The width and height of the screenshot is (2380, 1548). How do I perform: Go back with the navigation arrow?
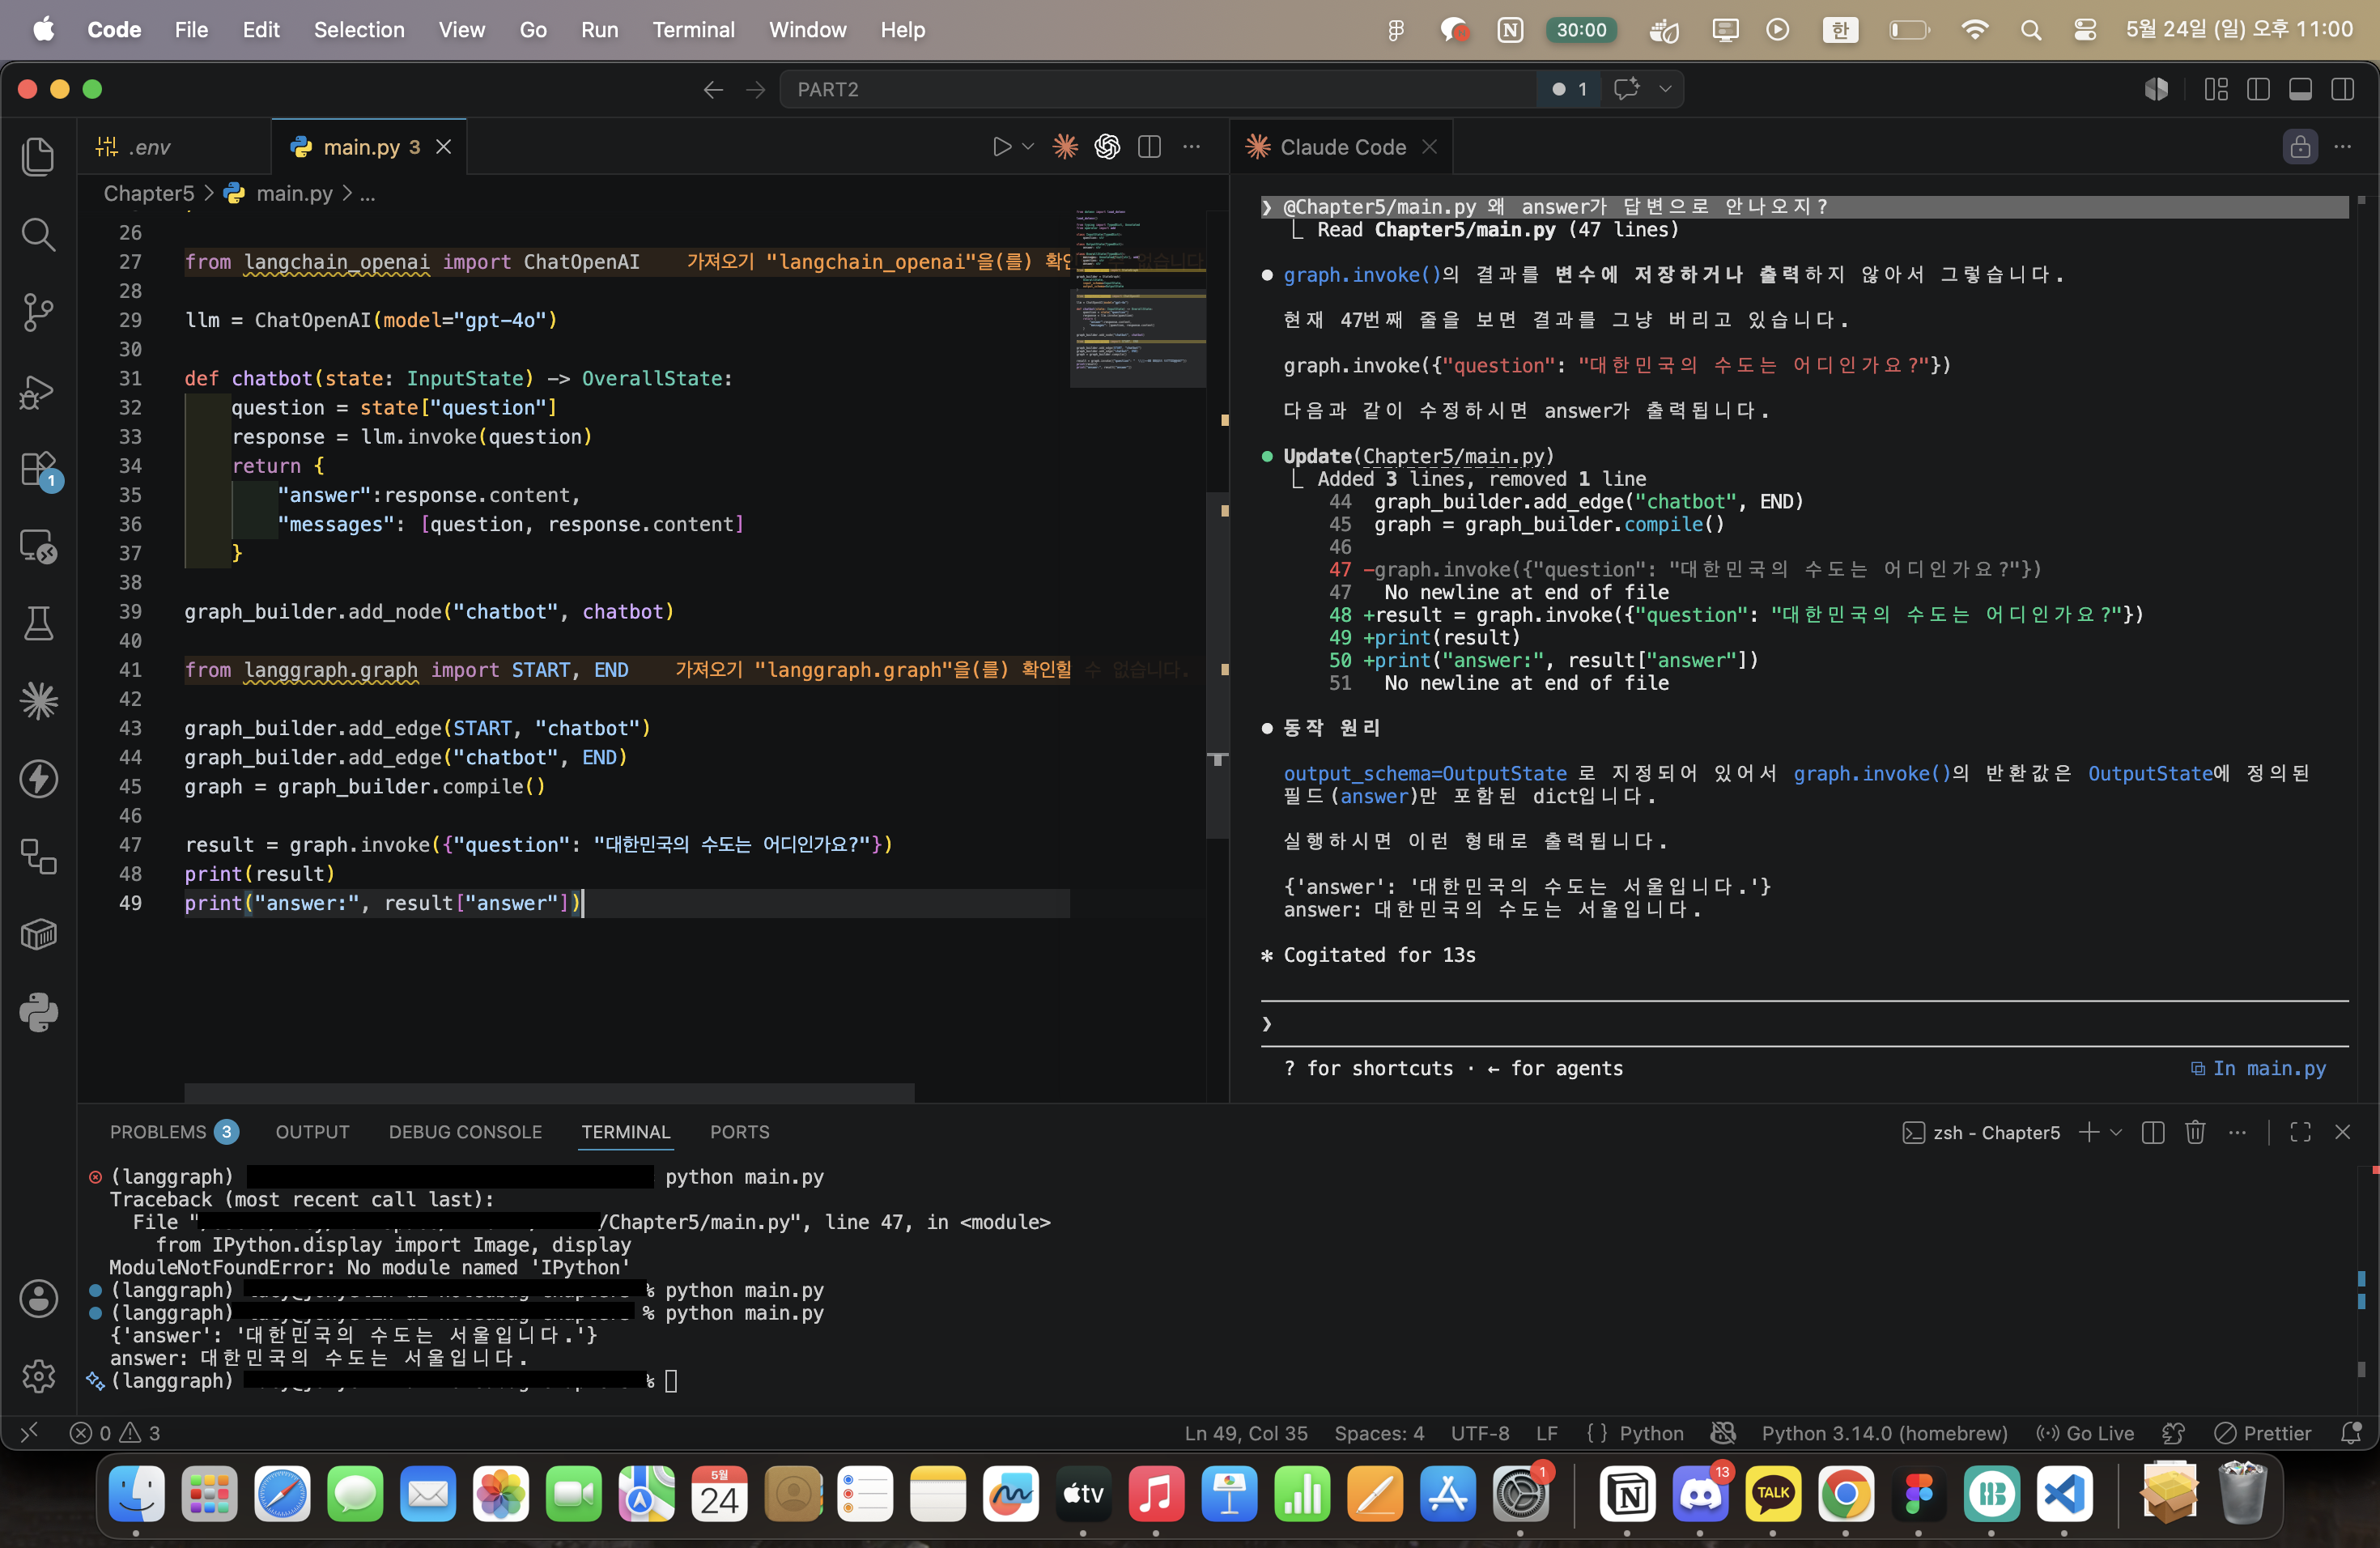(x=713, y=90)
